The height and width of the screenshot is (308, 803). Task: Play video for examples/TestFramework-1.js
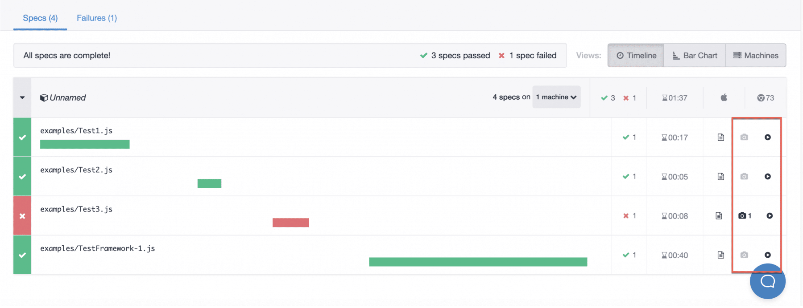point(767,255)
